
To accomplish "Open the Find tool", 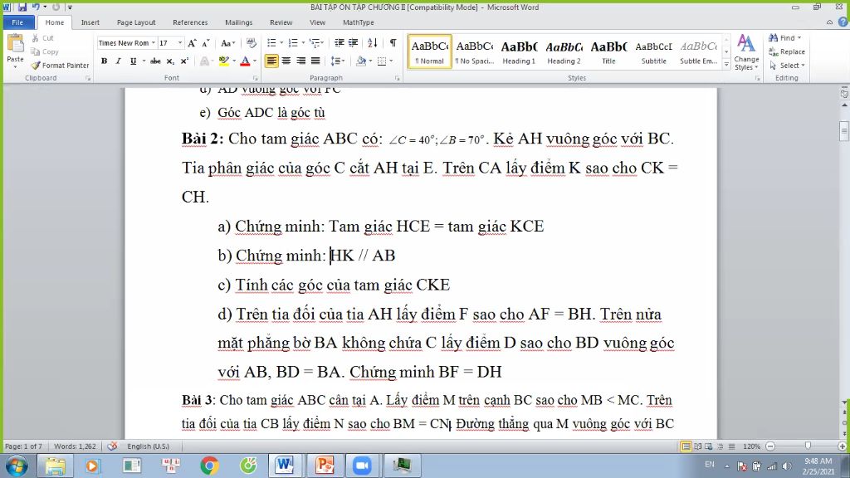I will coord(785,38).
